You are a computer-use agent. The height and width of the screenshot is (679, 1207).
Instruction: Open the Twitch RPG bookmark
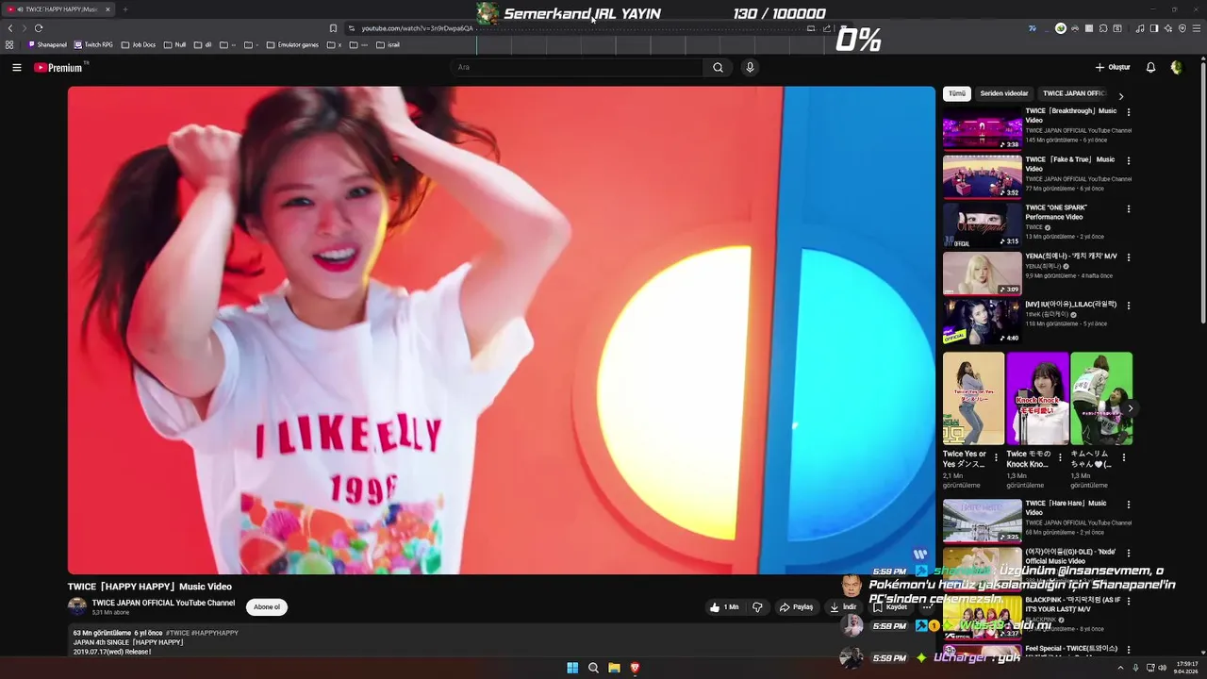tap(93, 44)
